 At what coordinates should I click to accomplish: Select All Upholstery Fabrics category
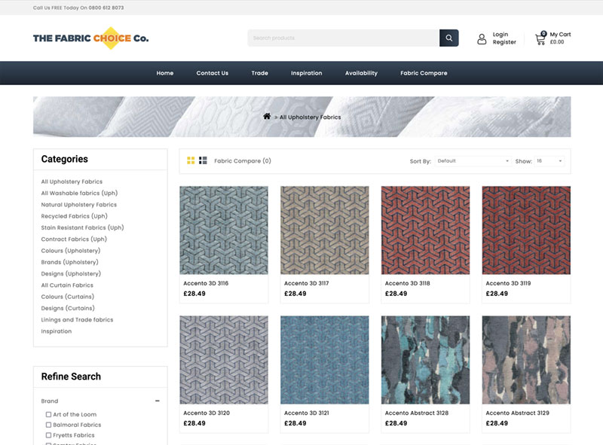(72, 181)
